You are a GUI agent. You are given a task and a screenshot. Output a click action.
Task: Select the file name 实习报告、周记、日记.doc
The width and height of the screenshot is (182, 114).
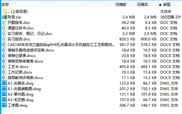30,34
